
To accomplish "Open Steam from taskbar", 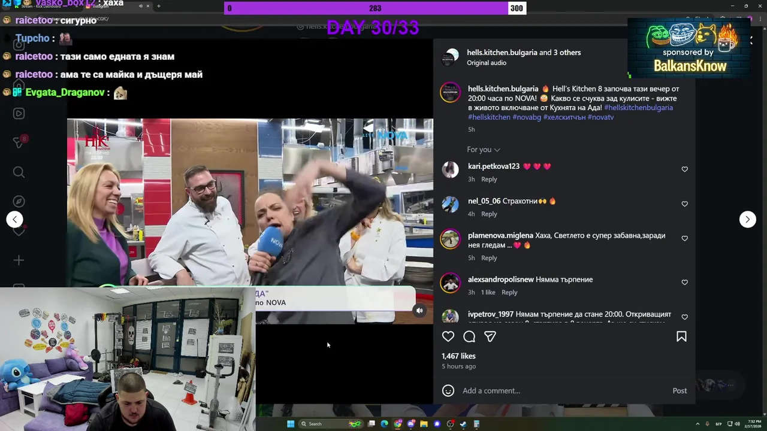I will point(463,424).
